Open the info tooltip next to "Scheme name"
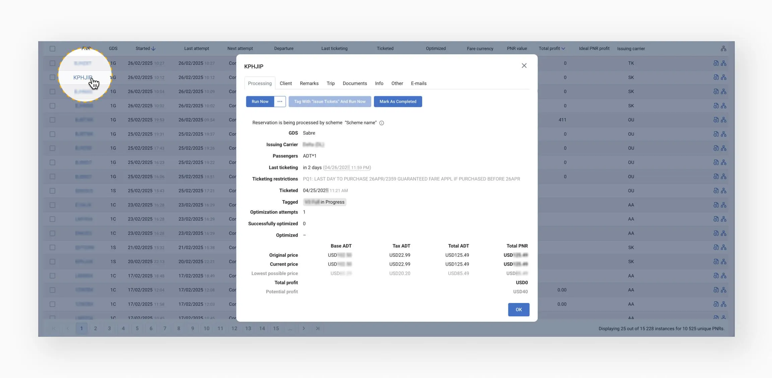772x378 pixels. click(x=382, y=123)
